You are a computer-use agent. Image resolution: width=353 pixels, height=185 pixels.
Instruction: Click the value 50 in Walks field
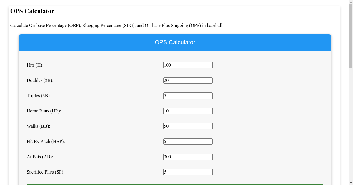(x=166, y=126)
